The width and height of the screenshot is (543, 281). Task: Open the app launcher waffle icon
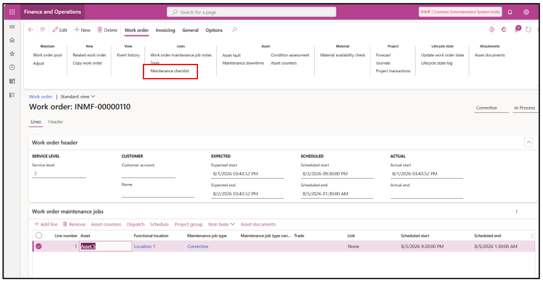[x=12, y=12]
